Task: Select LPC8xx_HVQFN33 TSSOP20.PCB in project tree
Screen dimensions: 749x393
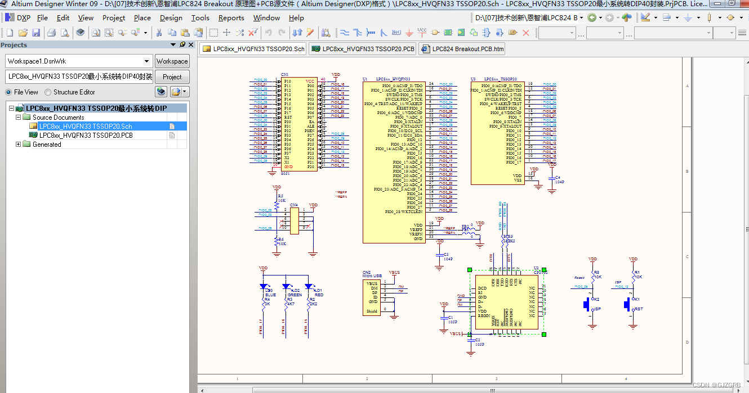Action: coord(86,135)
